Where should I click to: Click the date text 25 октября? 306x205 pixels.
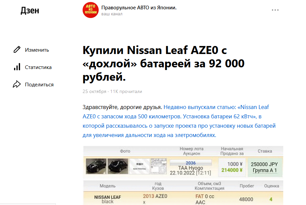[x=94, y=91]
